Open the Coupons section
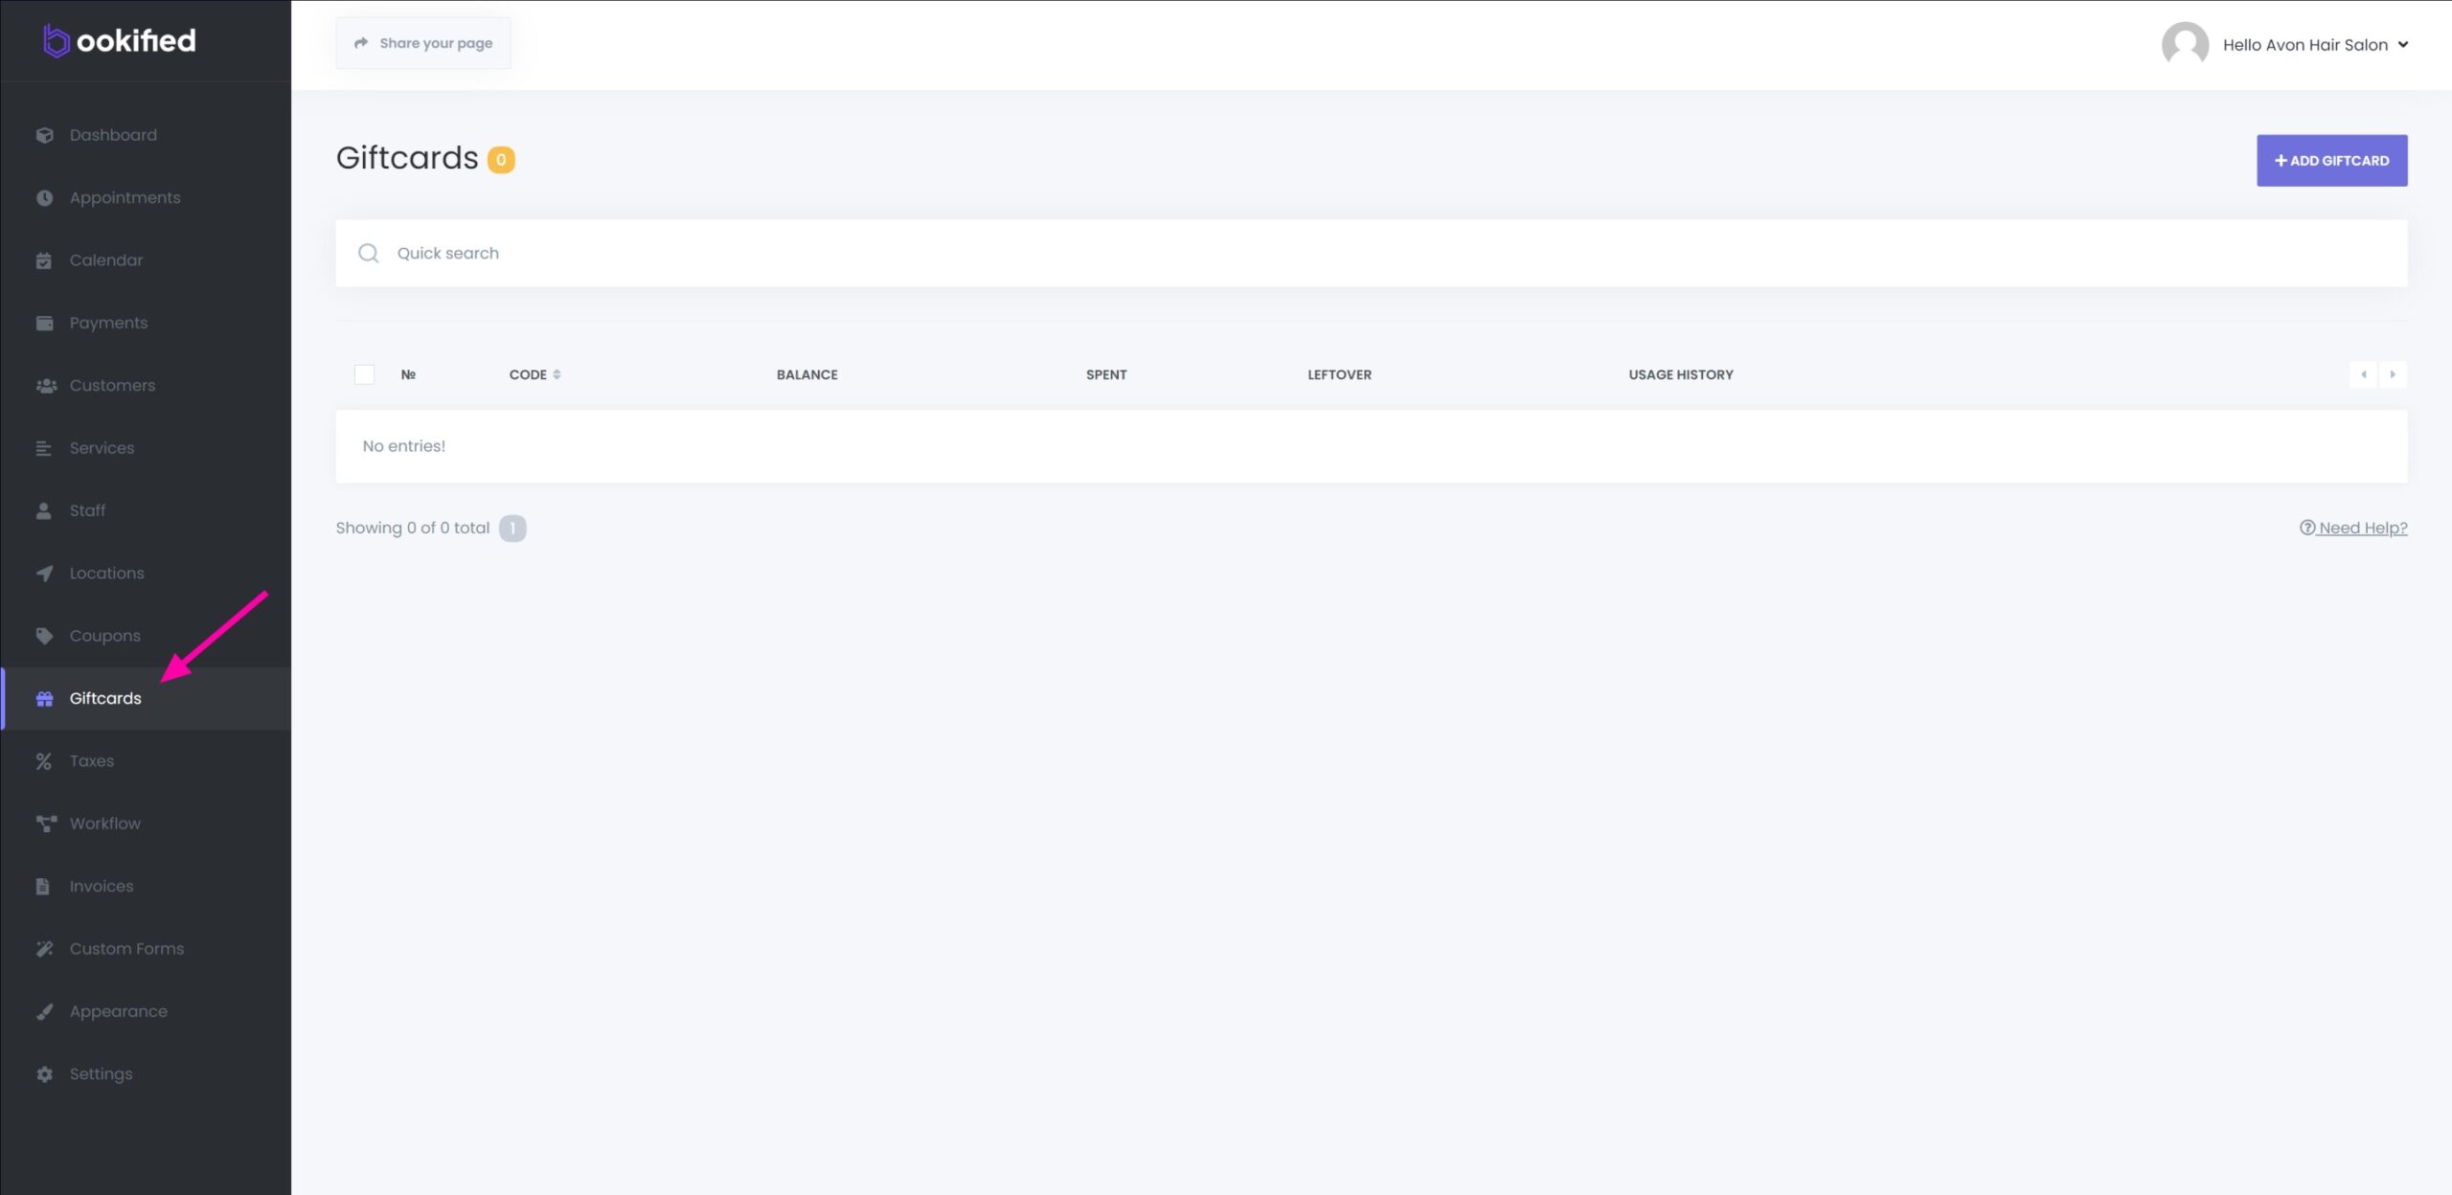 (146, 636)
